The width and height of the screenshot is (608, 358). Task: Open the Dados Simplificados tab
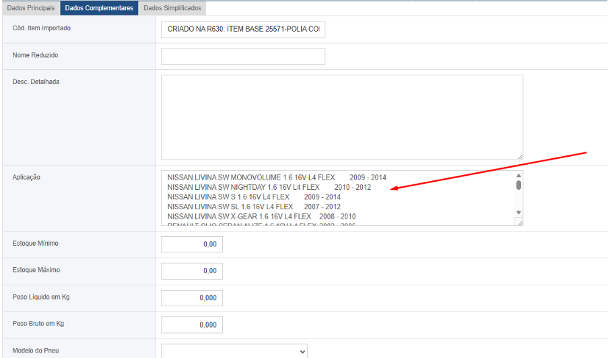tap(172, 8)
